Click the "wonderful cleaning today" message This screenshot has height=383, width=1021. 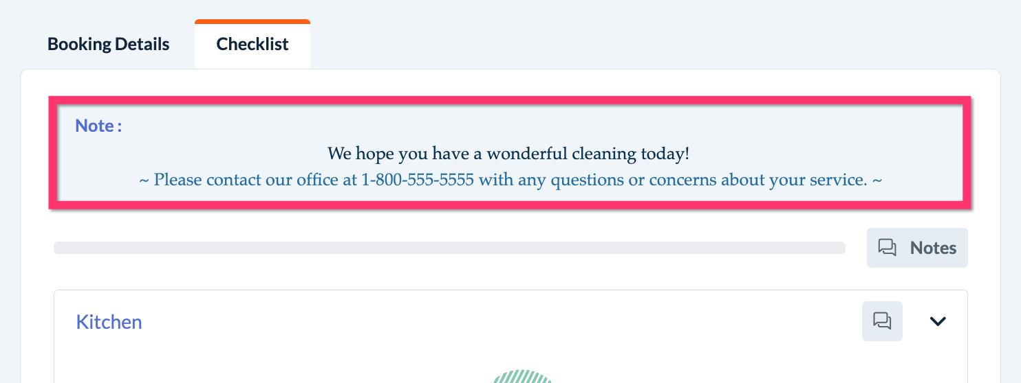508,153
